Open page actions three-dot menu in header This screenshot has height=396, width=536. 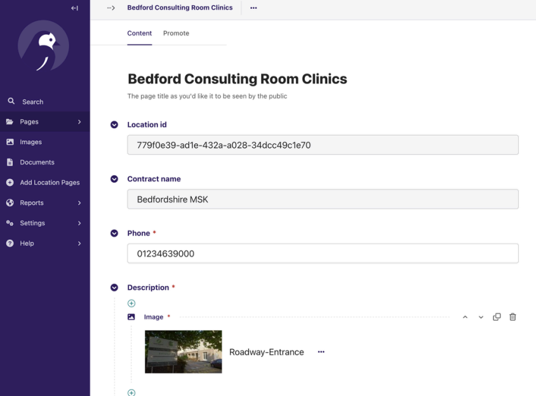point(253,8)
